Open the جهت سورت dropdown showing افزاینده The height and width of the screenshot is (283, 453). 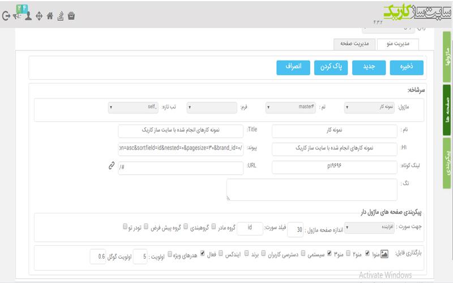pyautogui.click(x=369, y=228)
